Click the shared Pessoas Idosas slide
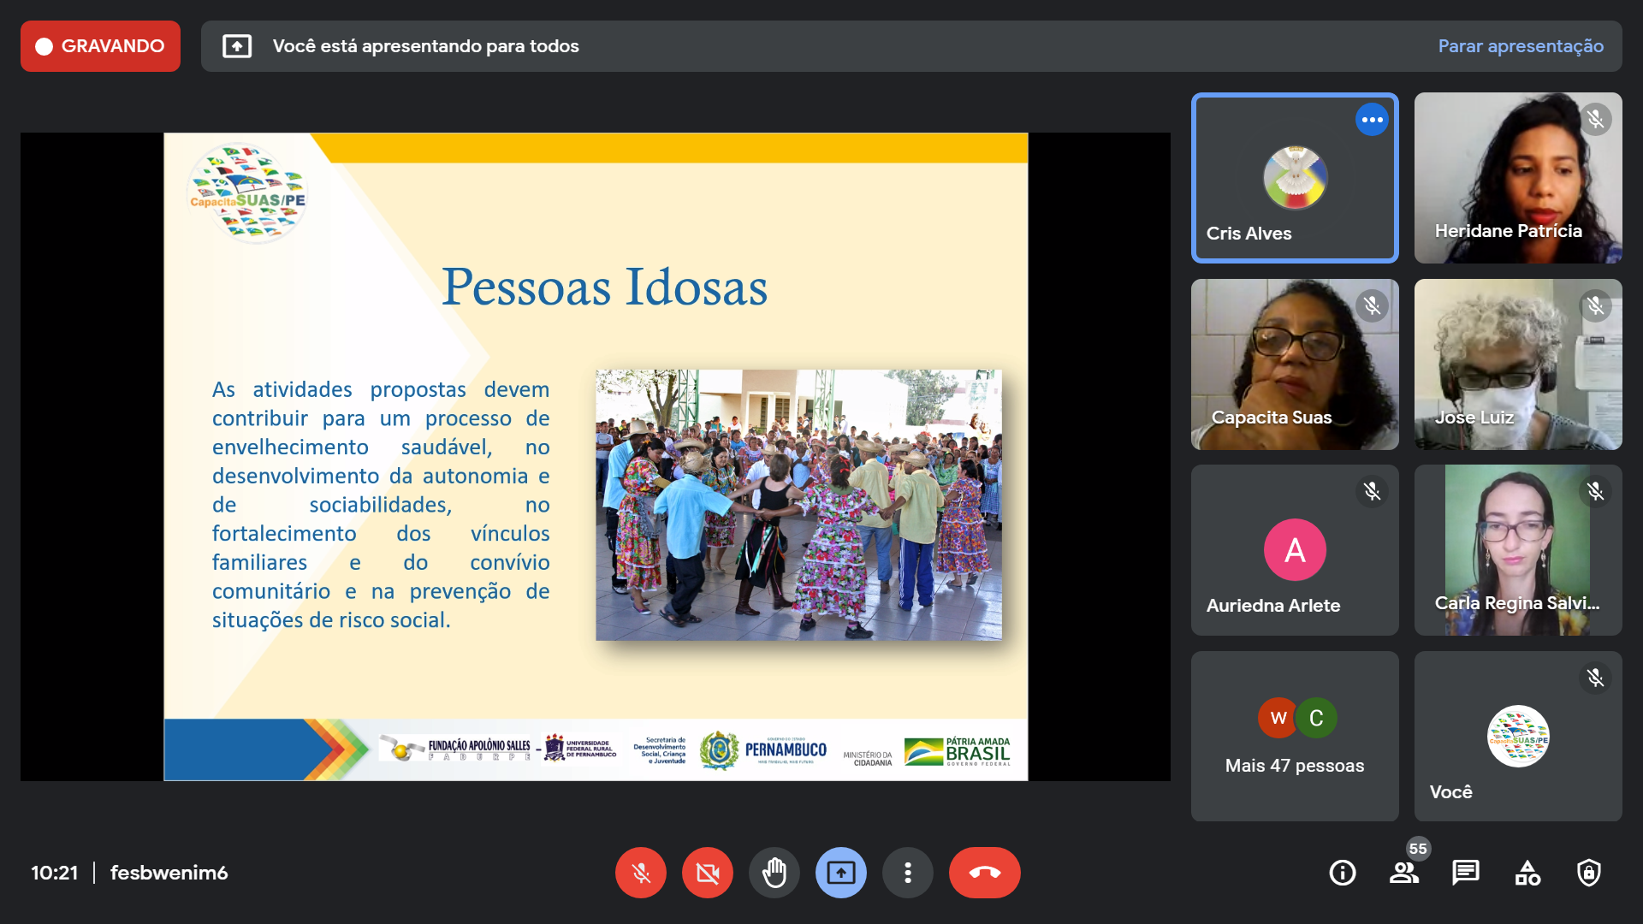Screen dimensions: 1643x924 point(596,456)
